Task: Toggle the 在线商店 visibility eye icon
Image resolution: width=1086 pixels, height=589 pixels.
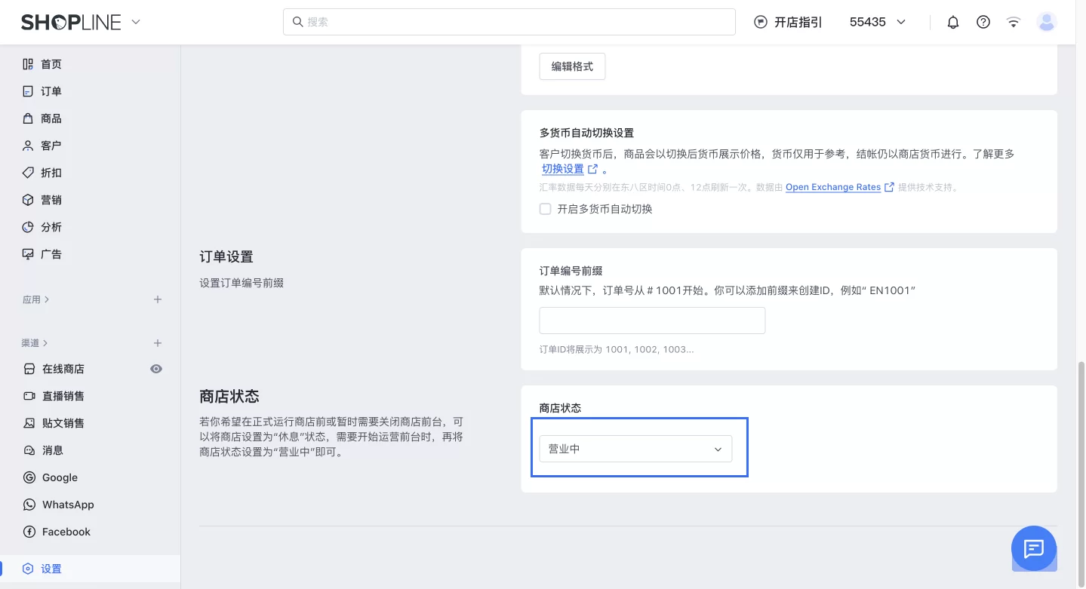Action: click(x=156, y=368)
